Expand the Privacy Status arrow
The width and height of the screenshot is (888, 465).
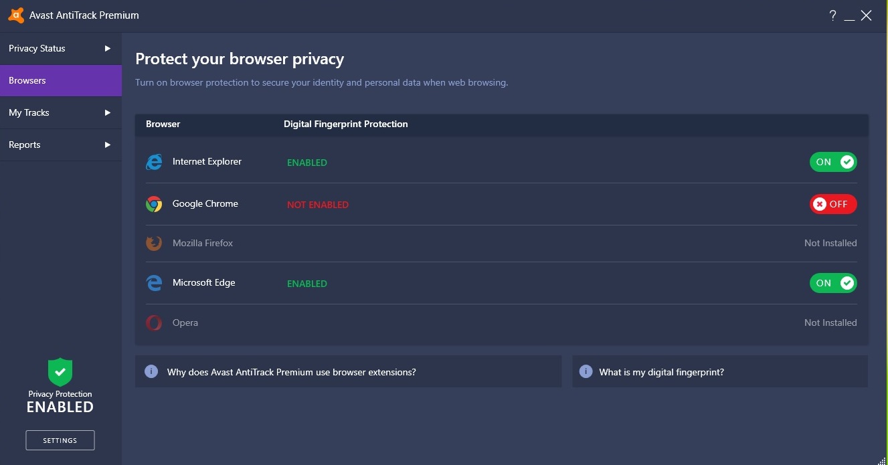click(x=108, y=48)
